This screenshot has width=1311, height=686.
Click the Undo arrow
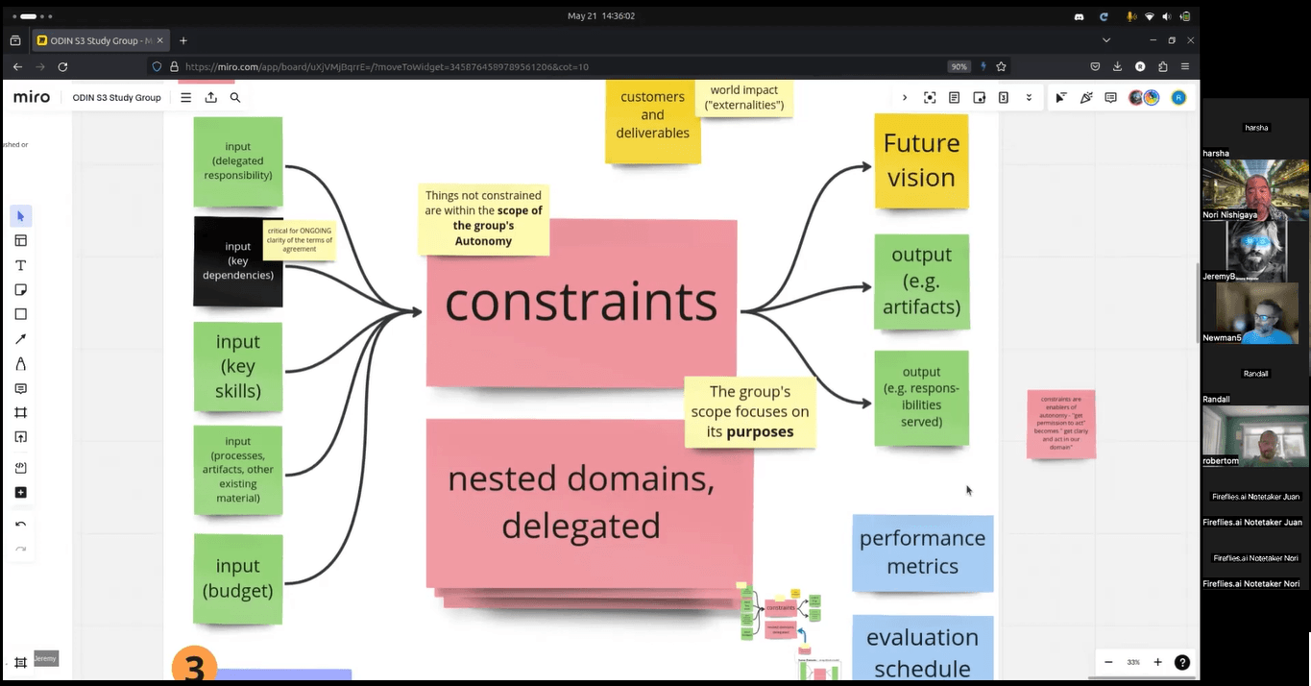pos(20,524)
